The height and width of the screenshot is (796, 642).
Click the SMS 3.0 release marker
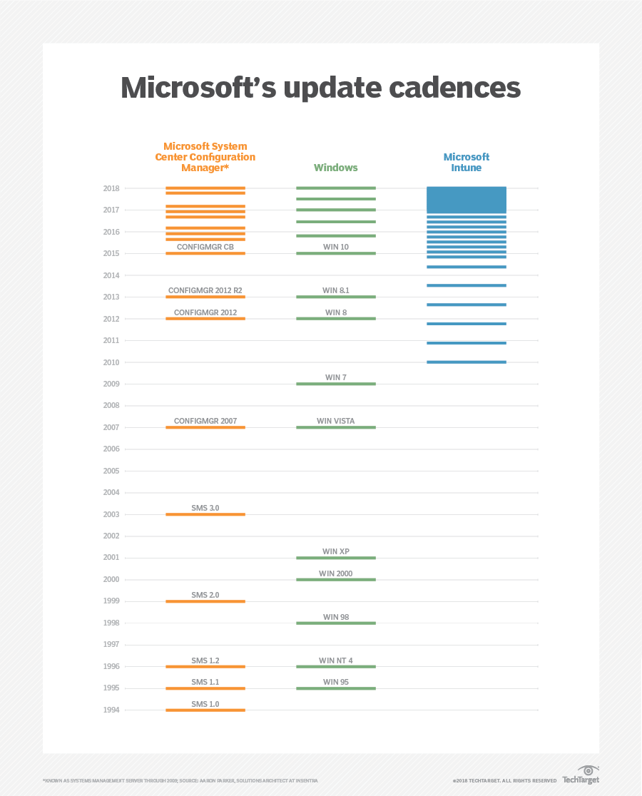205,514
